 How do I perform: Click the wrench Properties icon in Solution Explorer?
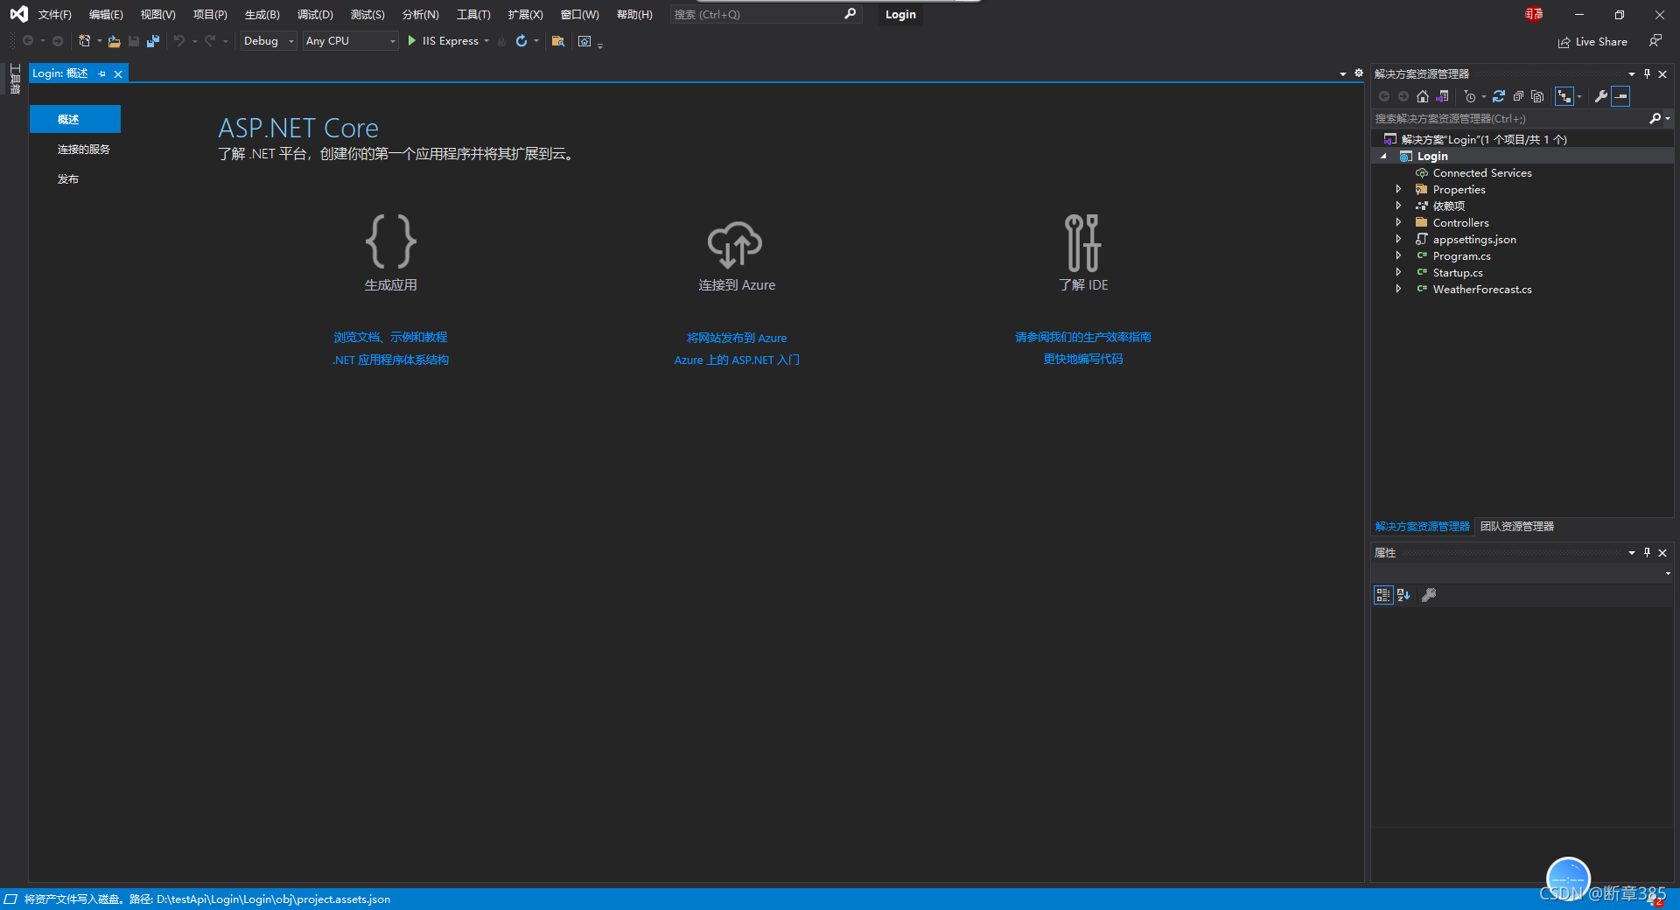[x=1600, y=96]
